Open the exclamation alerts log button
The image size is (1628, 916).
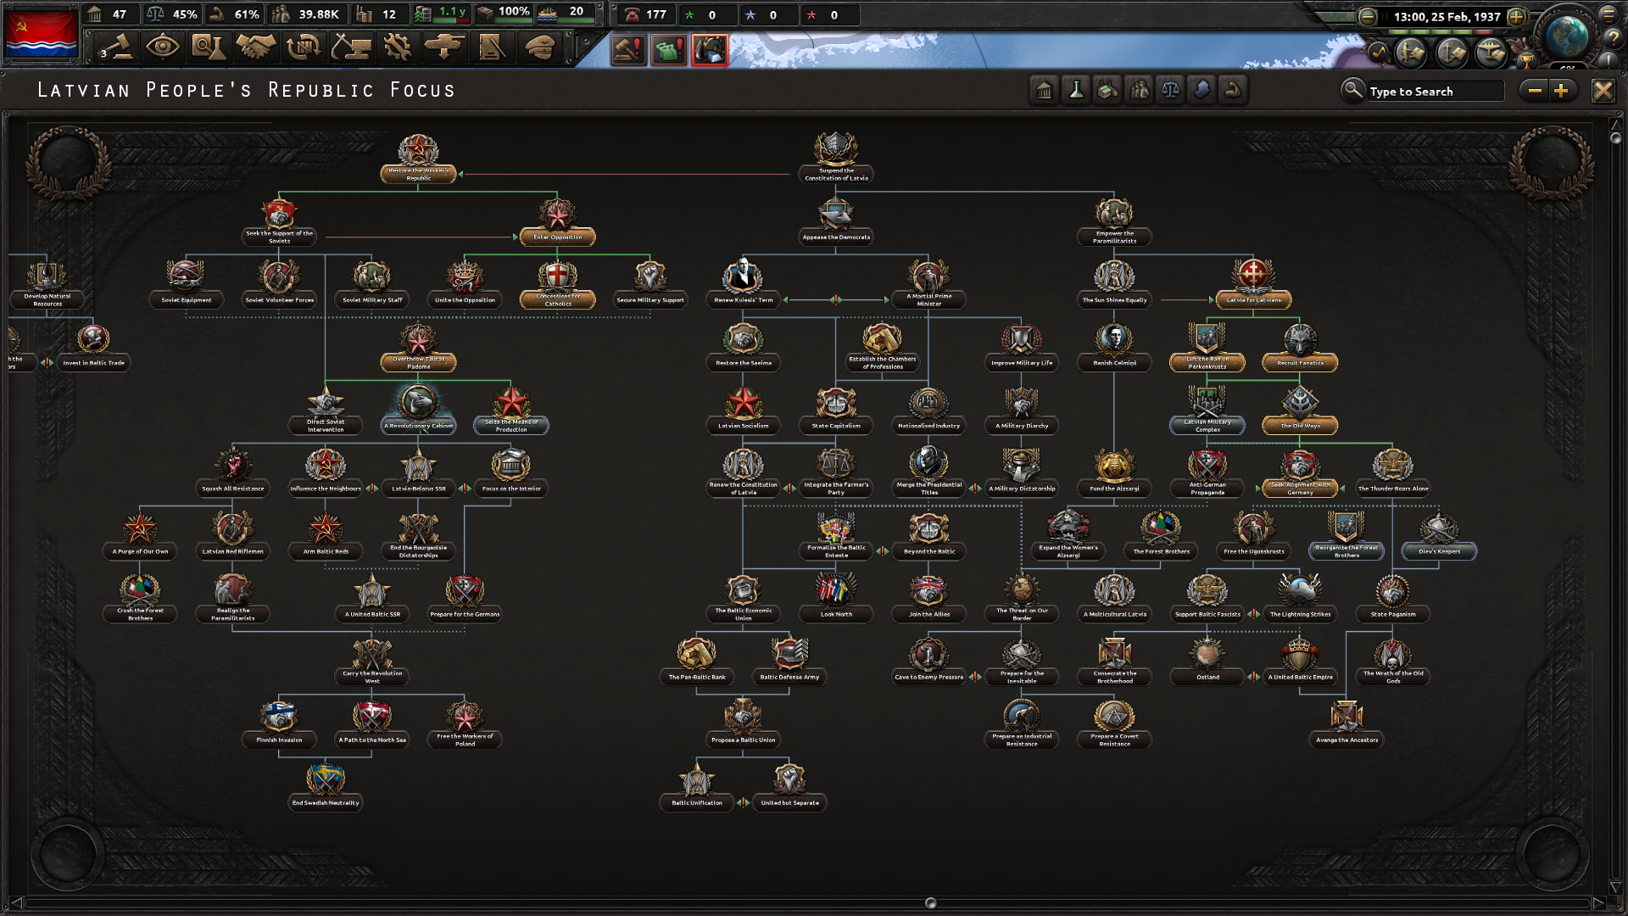click(x=1610, y=60)
